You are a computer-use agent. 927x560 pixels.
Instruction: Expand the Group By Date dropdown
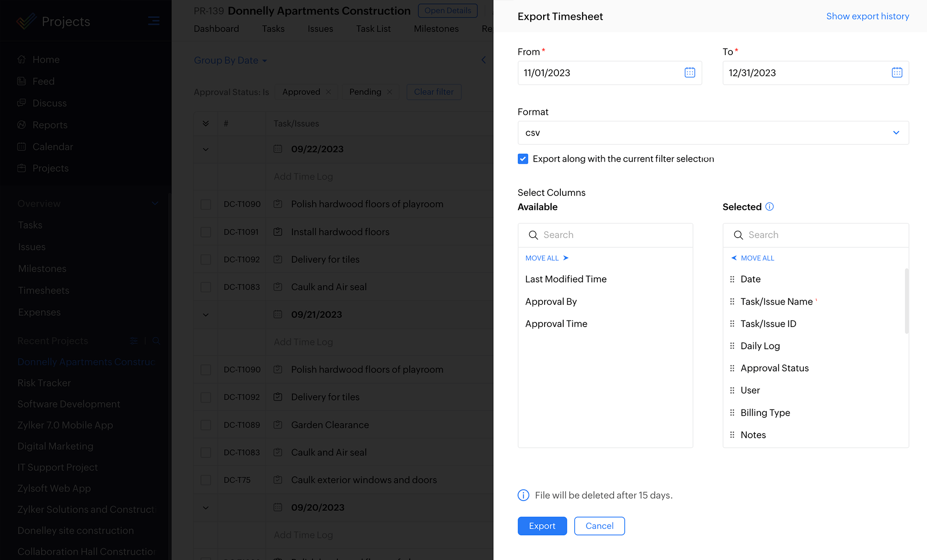230,60
